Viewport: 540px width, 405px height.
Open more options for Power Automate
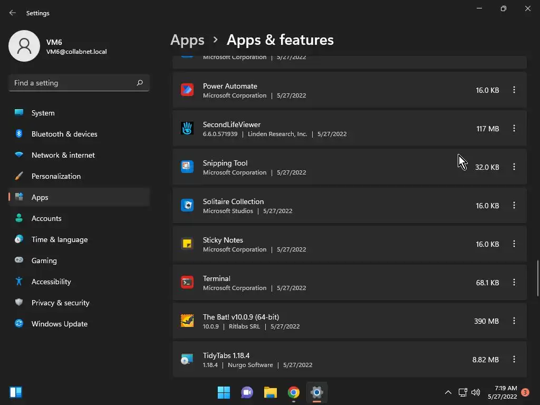click(514, 90)
